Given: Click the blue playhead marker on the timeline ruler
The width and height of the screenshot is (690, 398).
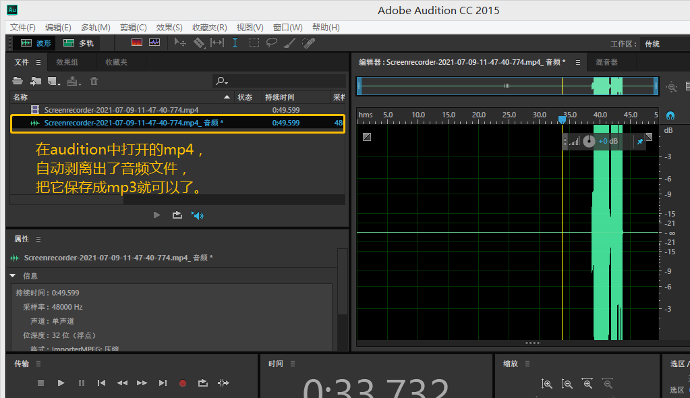Looking at the screenshot, I should (x=562, y=119).
